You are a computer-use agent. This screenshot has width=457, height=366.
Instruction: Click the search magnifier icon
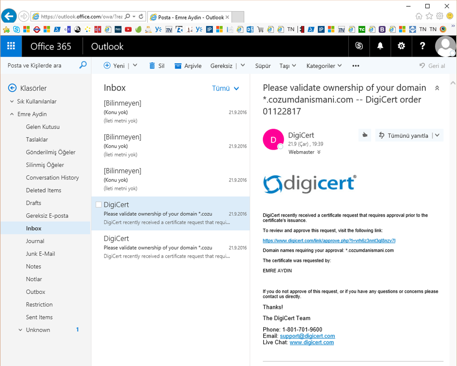(x=83, y=65)
